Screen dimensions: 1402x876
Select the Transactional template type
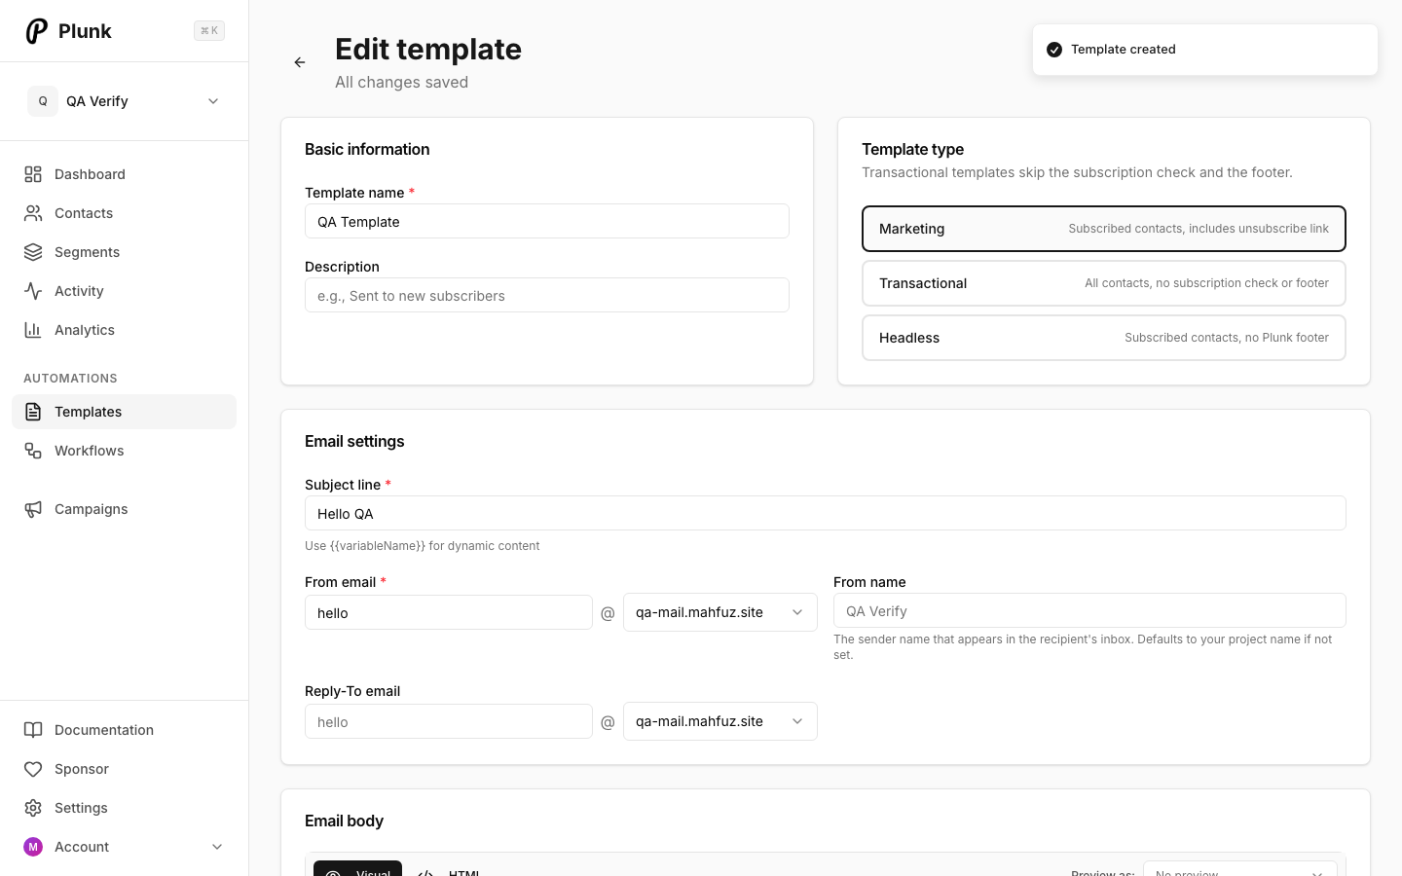(1104, 283)
